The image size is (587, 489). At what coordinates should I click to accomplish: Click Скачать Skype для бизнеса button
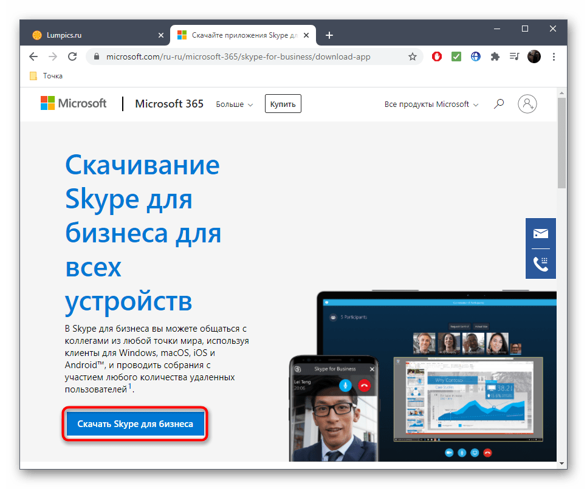tap(135, 424)
